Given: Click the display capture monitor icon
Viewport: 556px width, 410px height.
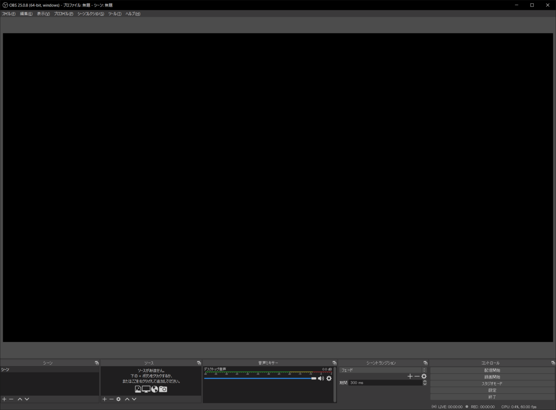Looking at the screenshot, I should (x=146, y=389).
